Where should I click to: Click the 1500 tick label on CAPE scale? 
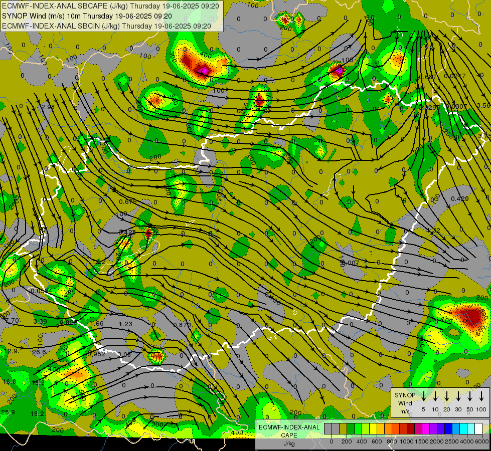click(x=421, y=441)
